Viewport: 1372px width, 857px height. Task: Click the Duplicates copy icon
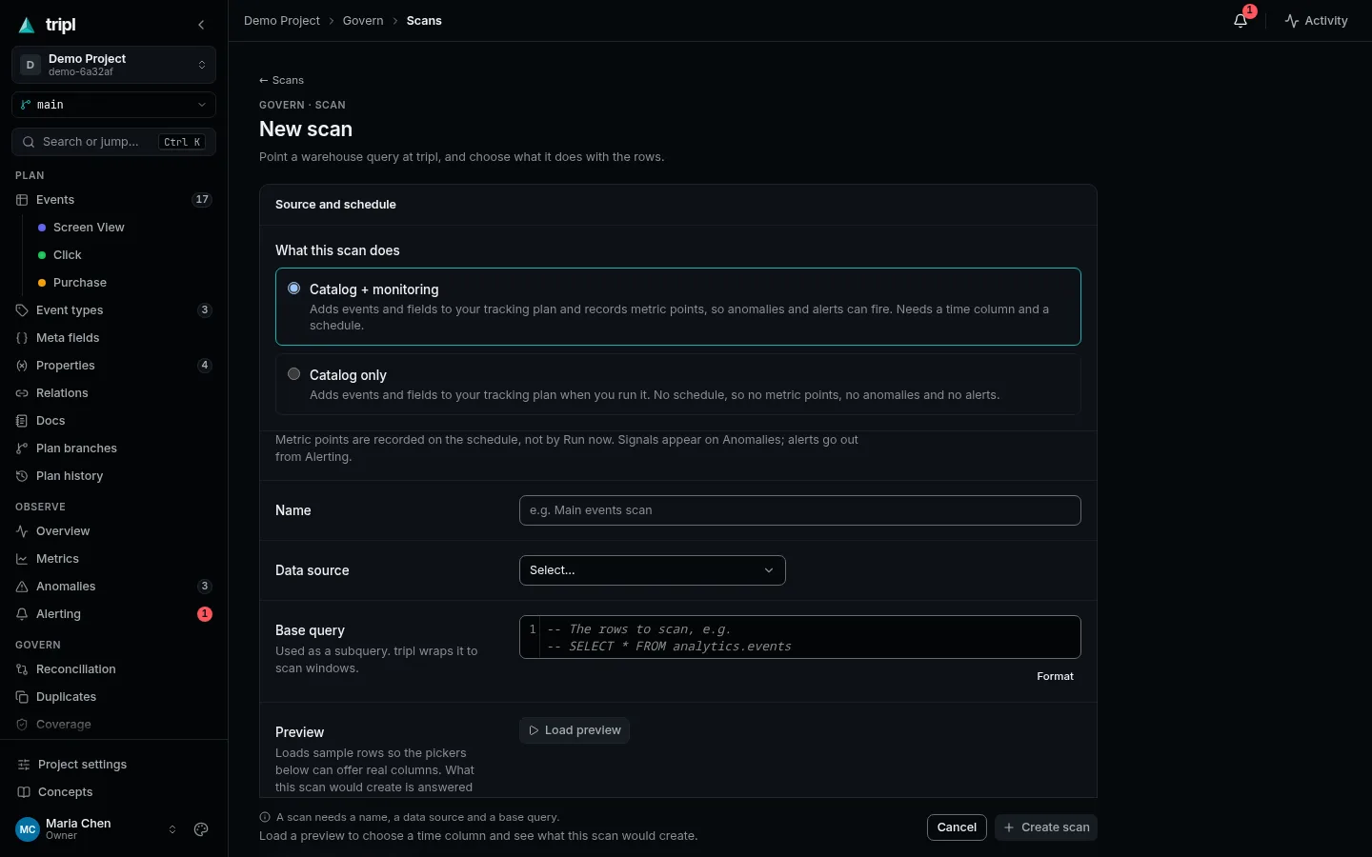[22, 697]
